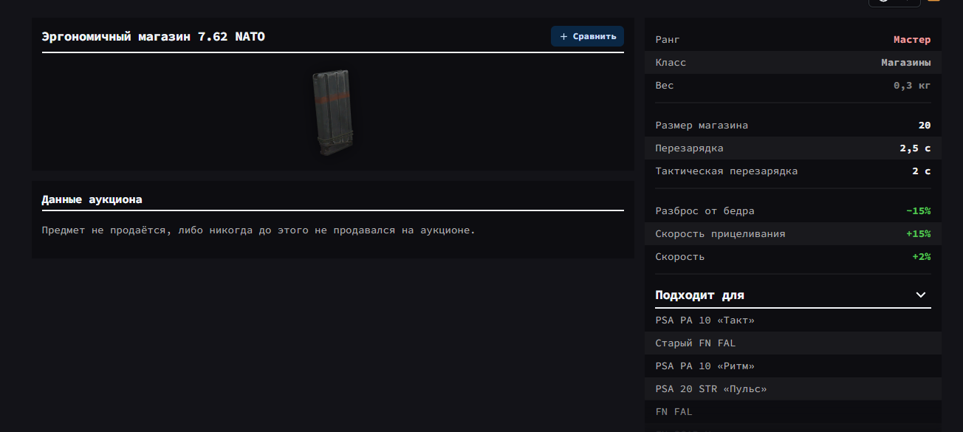
Task: Select the Размер магазина stat row
Action: pyautogui.click(x=792, y=126)
